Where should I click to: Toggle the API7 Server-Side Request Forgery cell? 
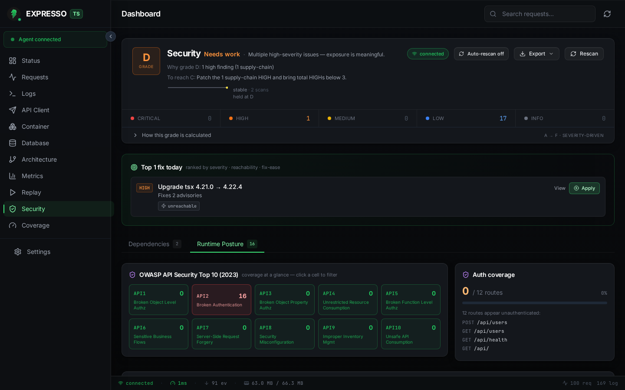tap(221, 334)
